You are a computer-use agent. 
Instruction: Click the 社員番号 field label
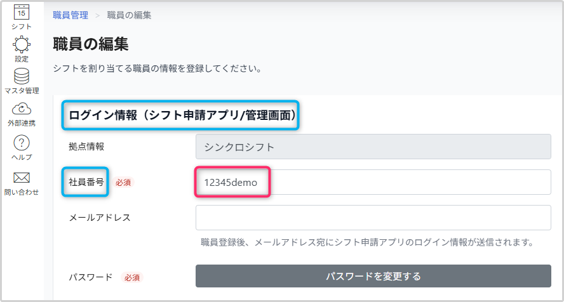[x=86, y=182]
